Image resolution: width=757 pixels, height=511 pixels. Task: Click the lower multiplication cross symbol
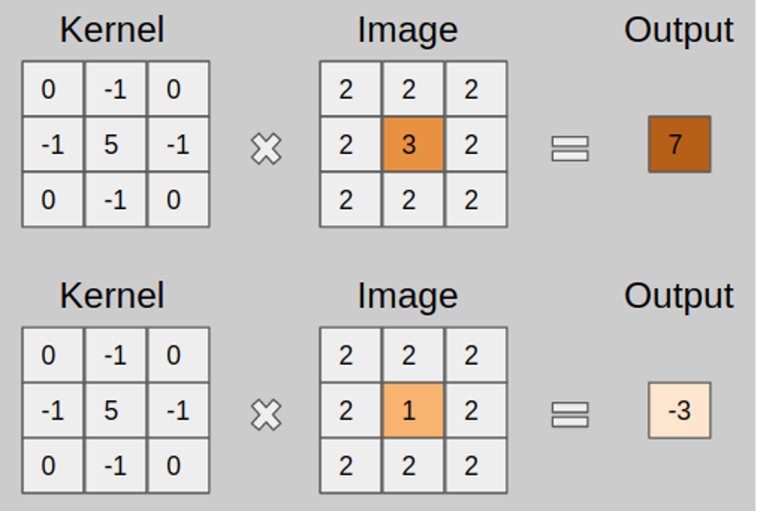pos(266,414)
